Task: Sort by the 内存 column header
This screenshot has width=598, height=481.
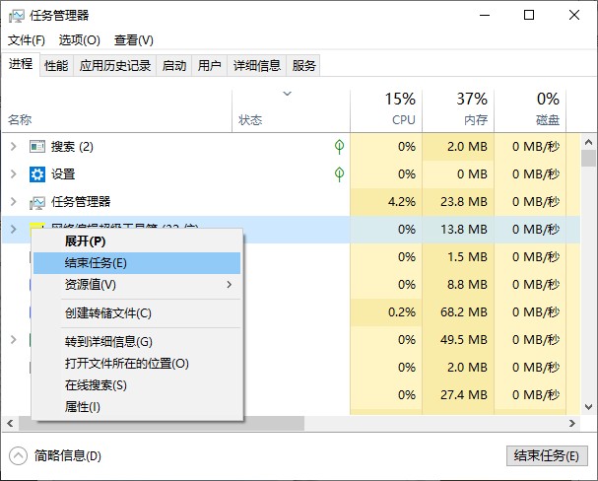Action: pos(458,111)
